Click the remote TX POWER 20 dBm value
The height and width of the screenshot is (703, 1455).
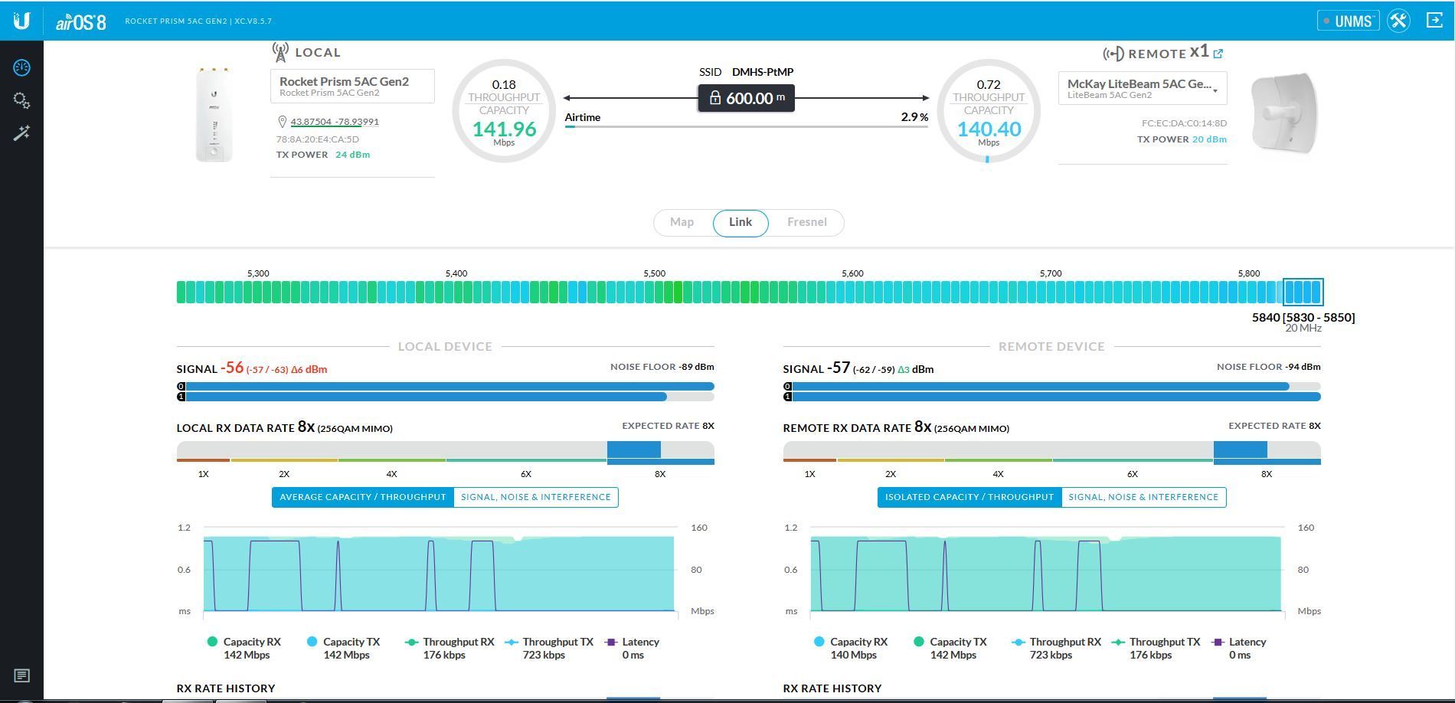[1209, 139]
